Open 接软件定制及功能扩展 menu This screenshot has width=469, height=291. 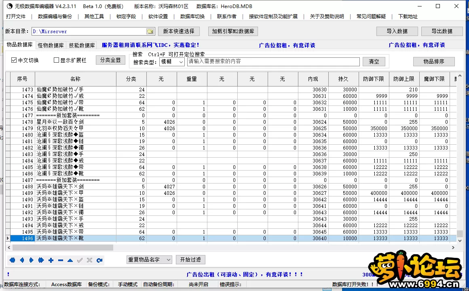pyautogui.click(x=273, y=17)
